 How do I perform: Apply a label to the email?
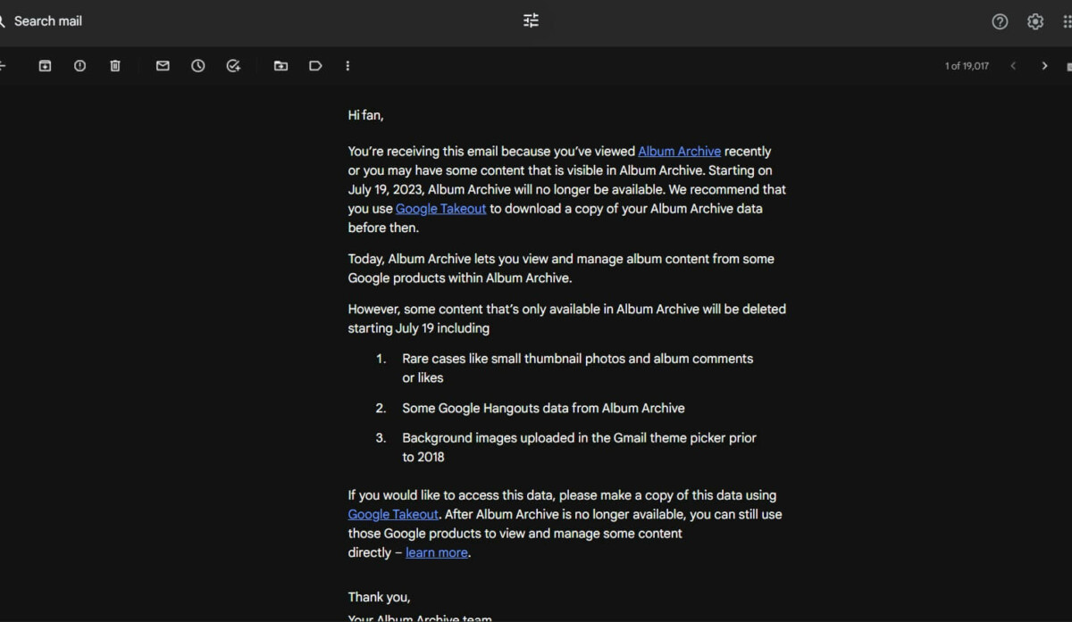[315, 66]
